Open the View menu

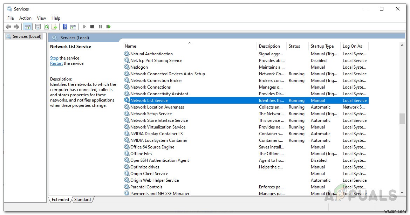coord(41,18)
